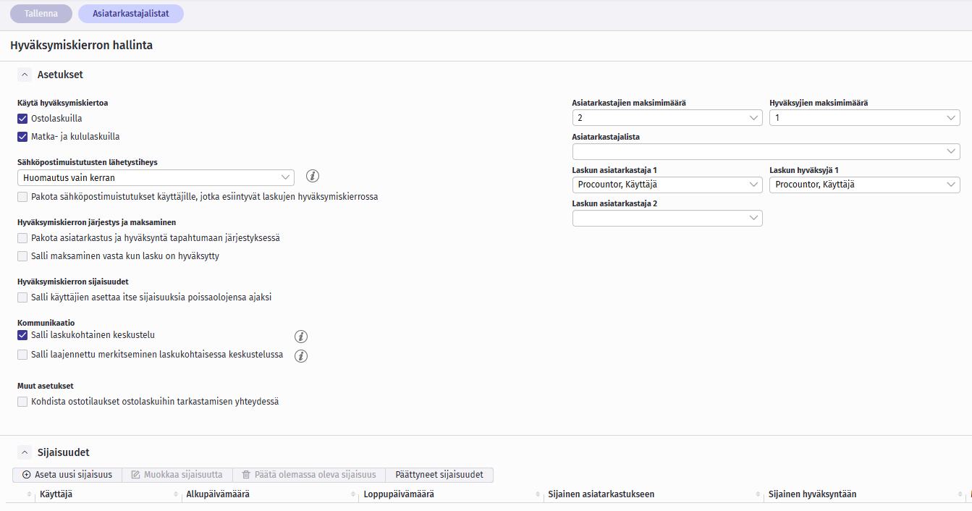Image resolution: width=972 pixels, height=511 pixels.
Task: Open Asiatarkastajalistat button
Action: [x=131, y=14]
